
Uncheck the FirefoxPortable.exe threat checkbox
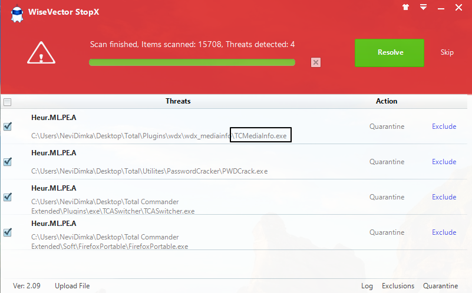click(8, 232)
